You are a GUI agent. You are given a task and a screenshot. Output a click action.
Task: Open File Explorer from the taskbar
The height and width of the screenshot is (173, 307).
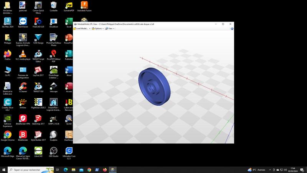73,170
